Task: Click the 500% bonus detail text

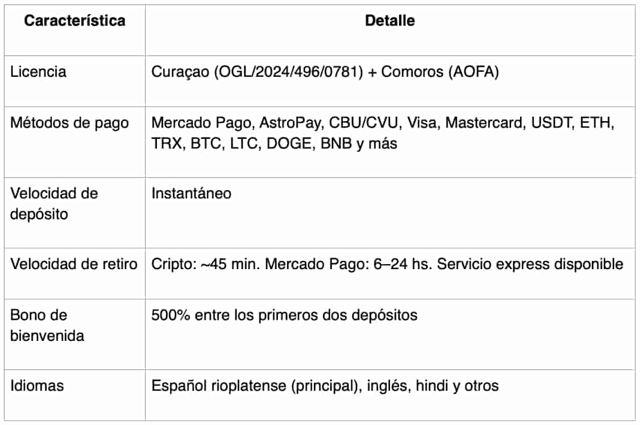Action: tap(284, 315)
